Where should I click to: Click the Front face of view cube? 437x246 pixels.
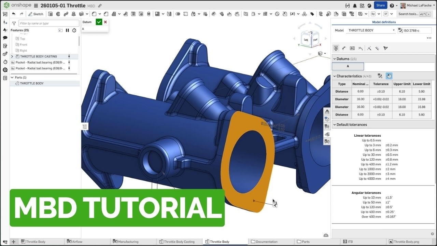[x=315, y=40]
